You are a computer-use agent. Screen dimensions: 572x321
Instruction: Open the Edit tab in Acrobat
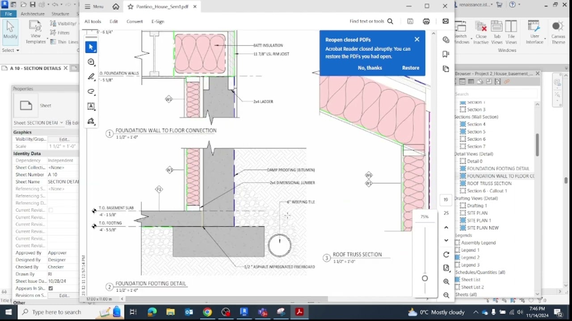[x=114, y=21]
